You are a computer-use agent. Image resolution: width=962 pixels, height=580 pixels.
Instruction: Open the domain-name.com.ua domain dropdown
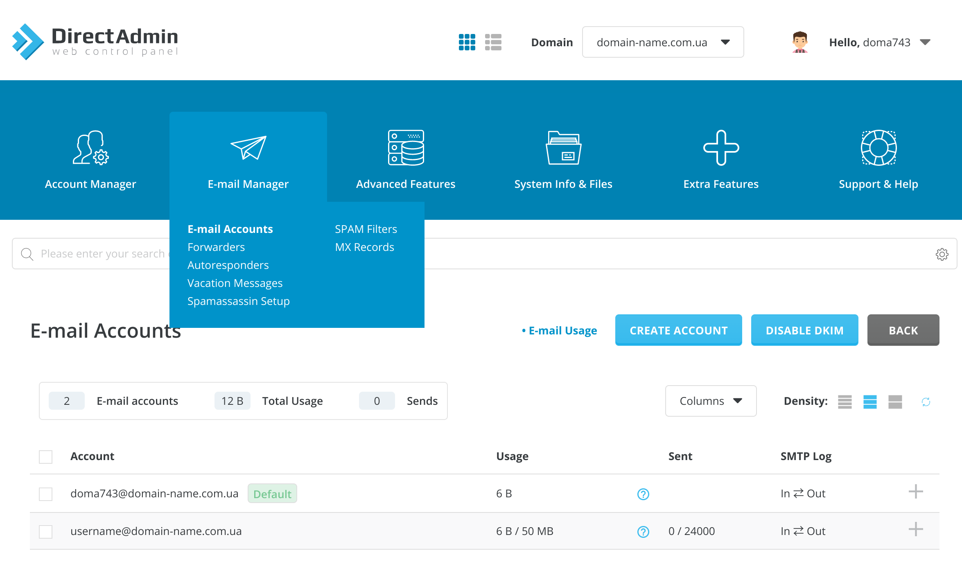click(663, 42)
